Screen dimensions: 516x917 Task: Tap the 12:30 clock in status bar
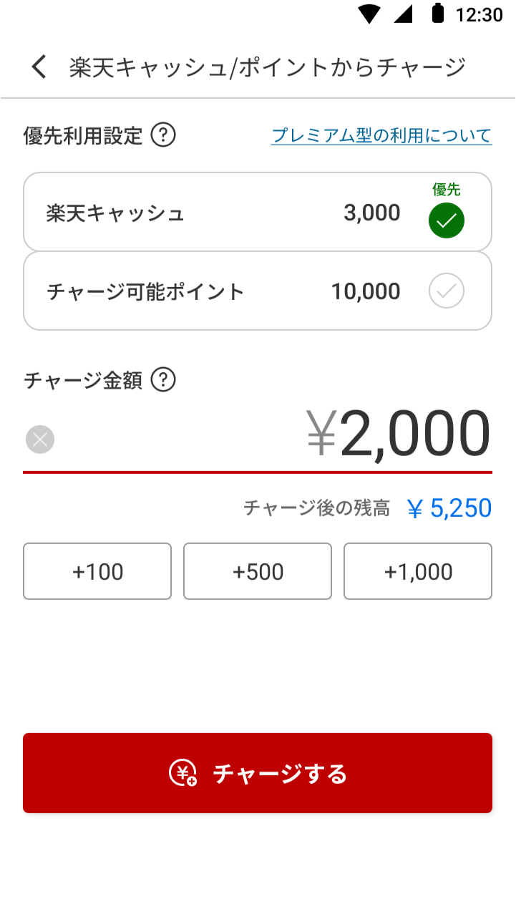(479, 14)
